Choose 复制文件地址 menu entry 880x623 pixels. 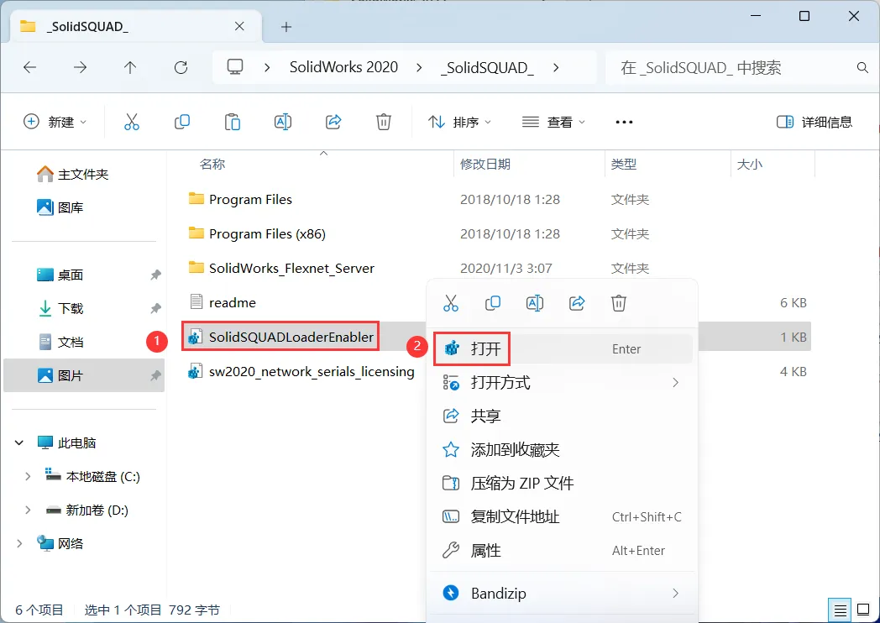(563, 517)
